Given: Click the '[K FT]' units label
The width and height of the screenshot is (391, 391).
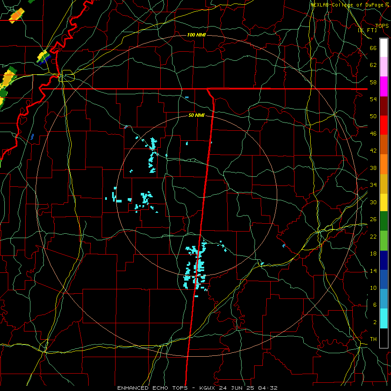Looking at the screenshot, I should click(x=367, y=30).
